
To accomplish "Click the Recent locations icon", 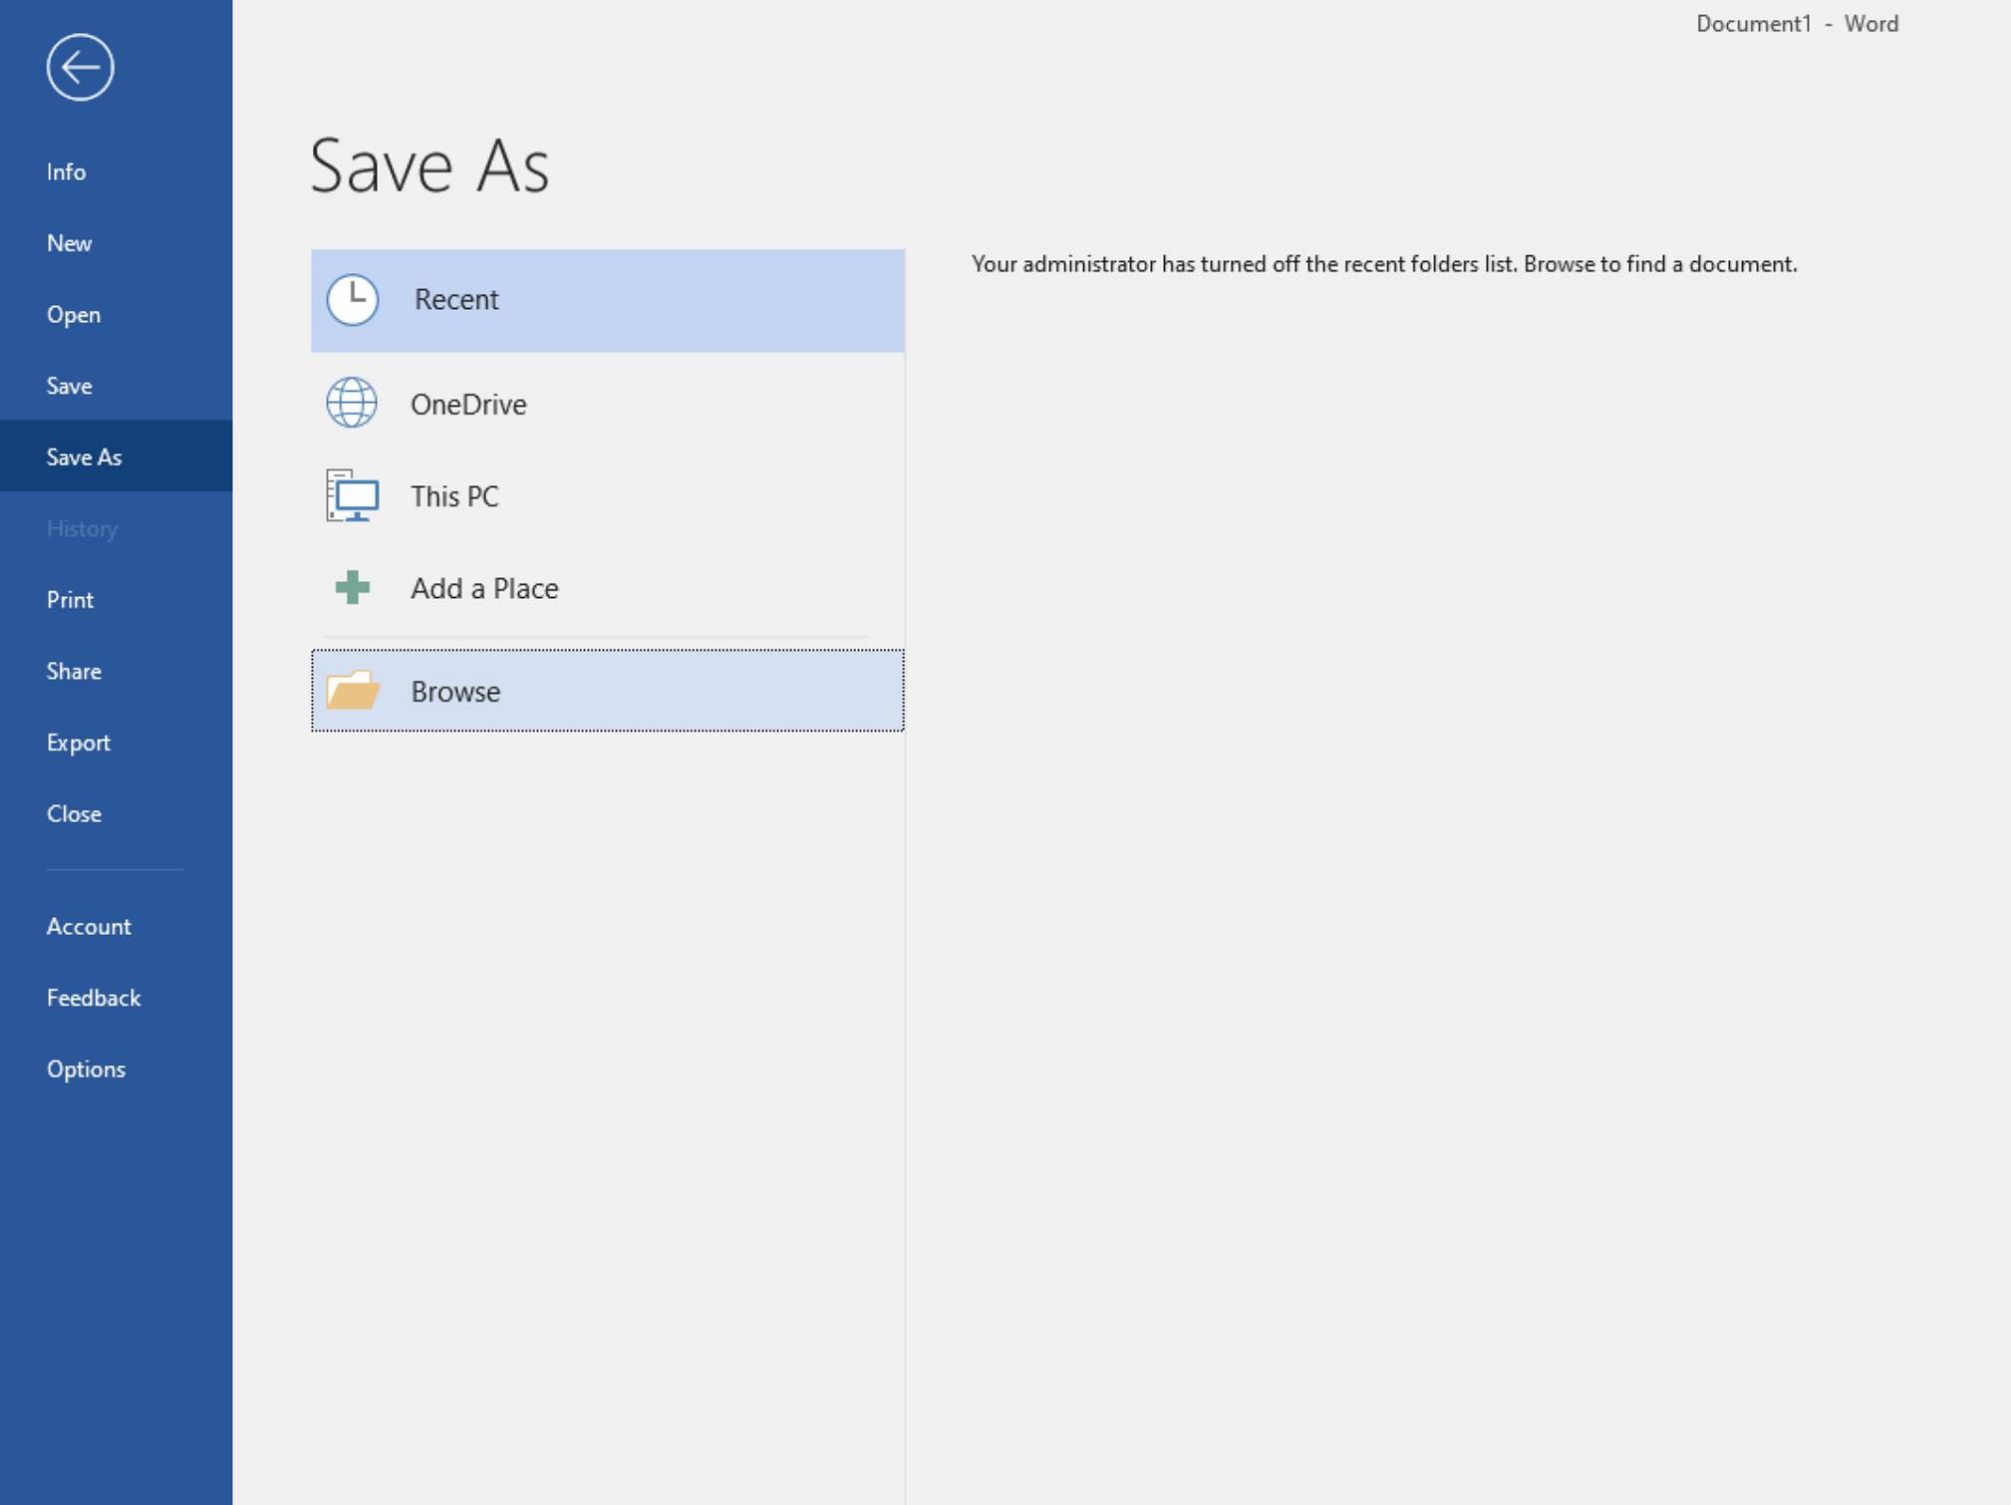I will point(350,299).
